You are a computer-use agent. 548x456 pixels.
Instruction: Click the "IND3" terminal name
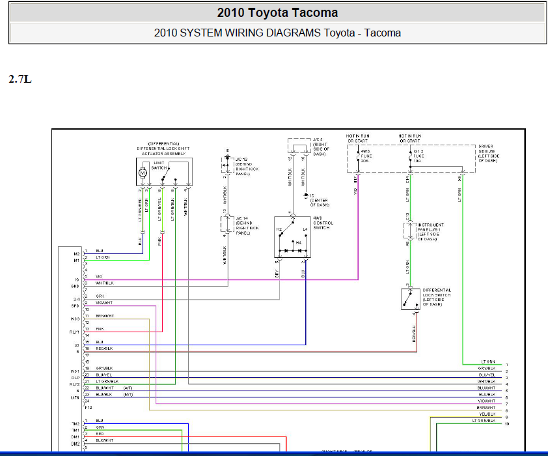point(75,319)
